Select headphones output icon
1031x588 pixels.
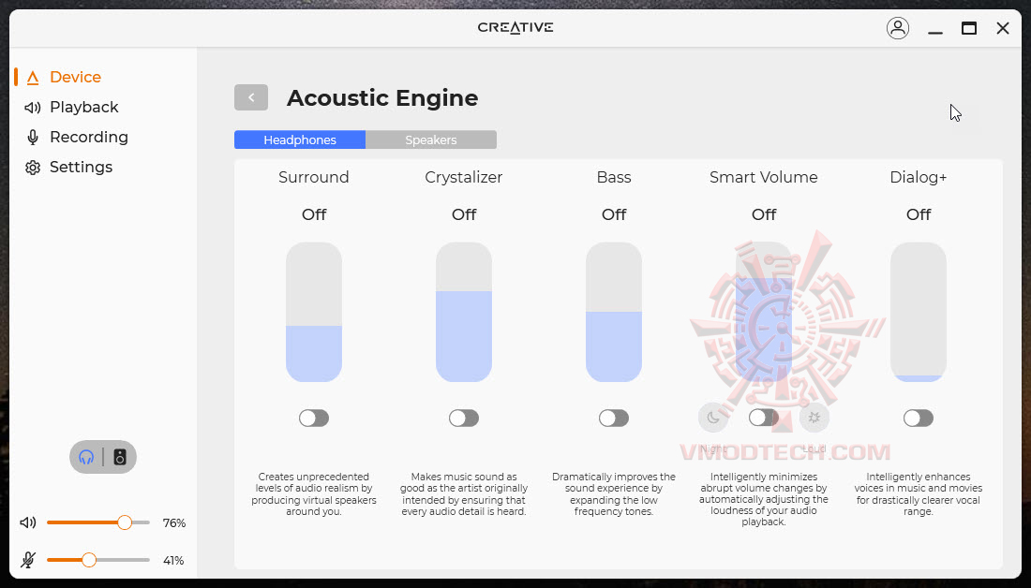click(86, 457)
